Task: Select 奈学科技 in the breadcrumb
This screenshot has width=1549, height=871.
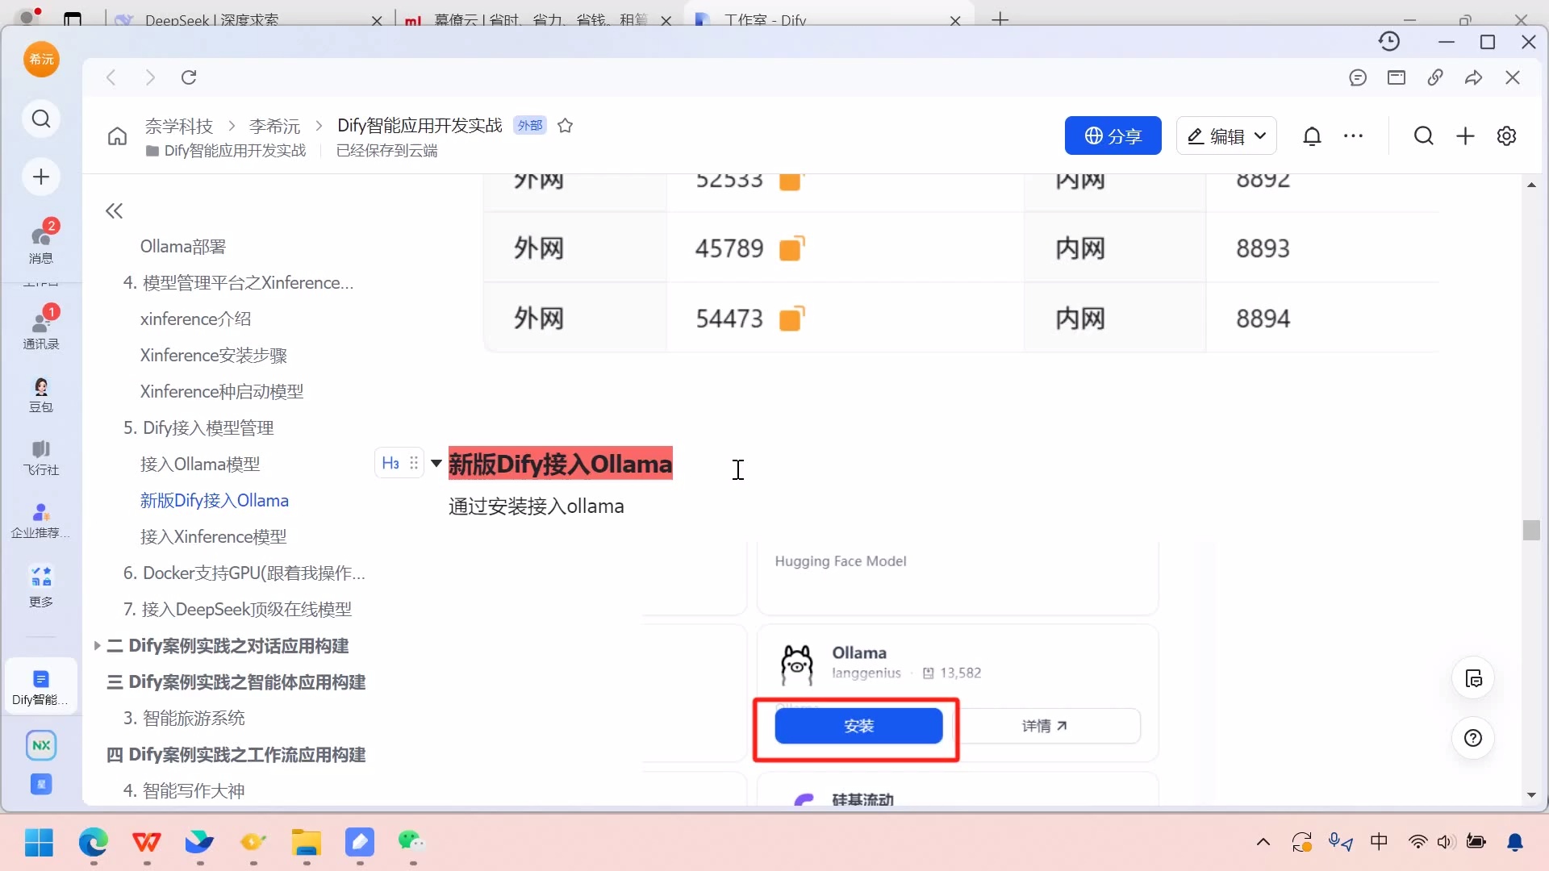Action: tap(179, 126)
